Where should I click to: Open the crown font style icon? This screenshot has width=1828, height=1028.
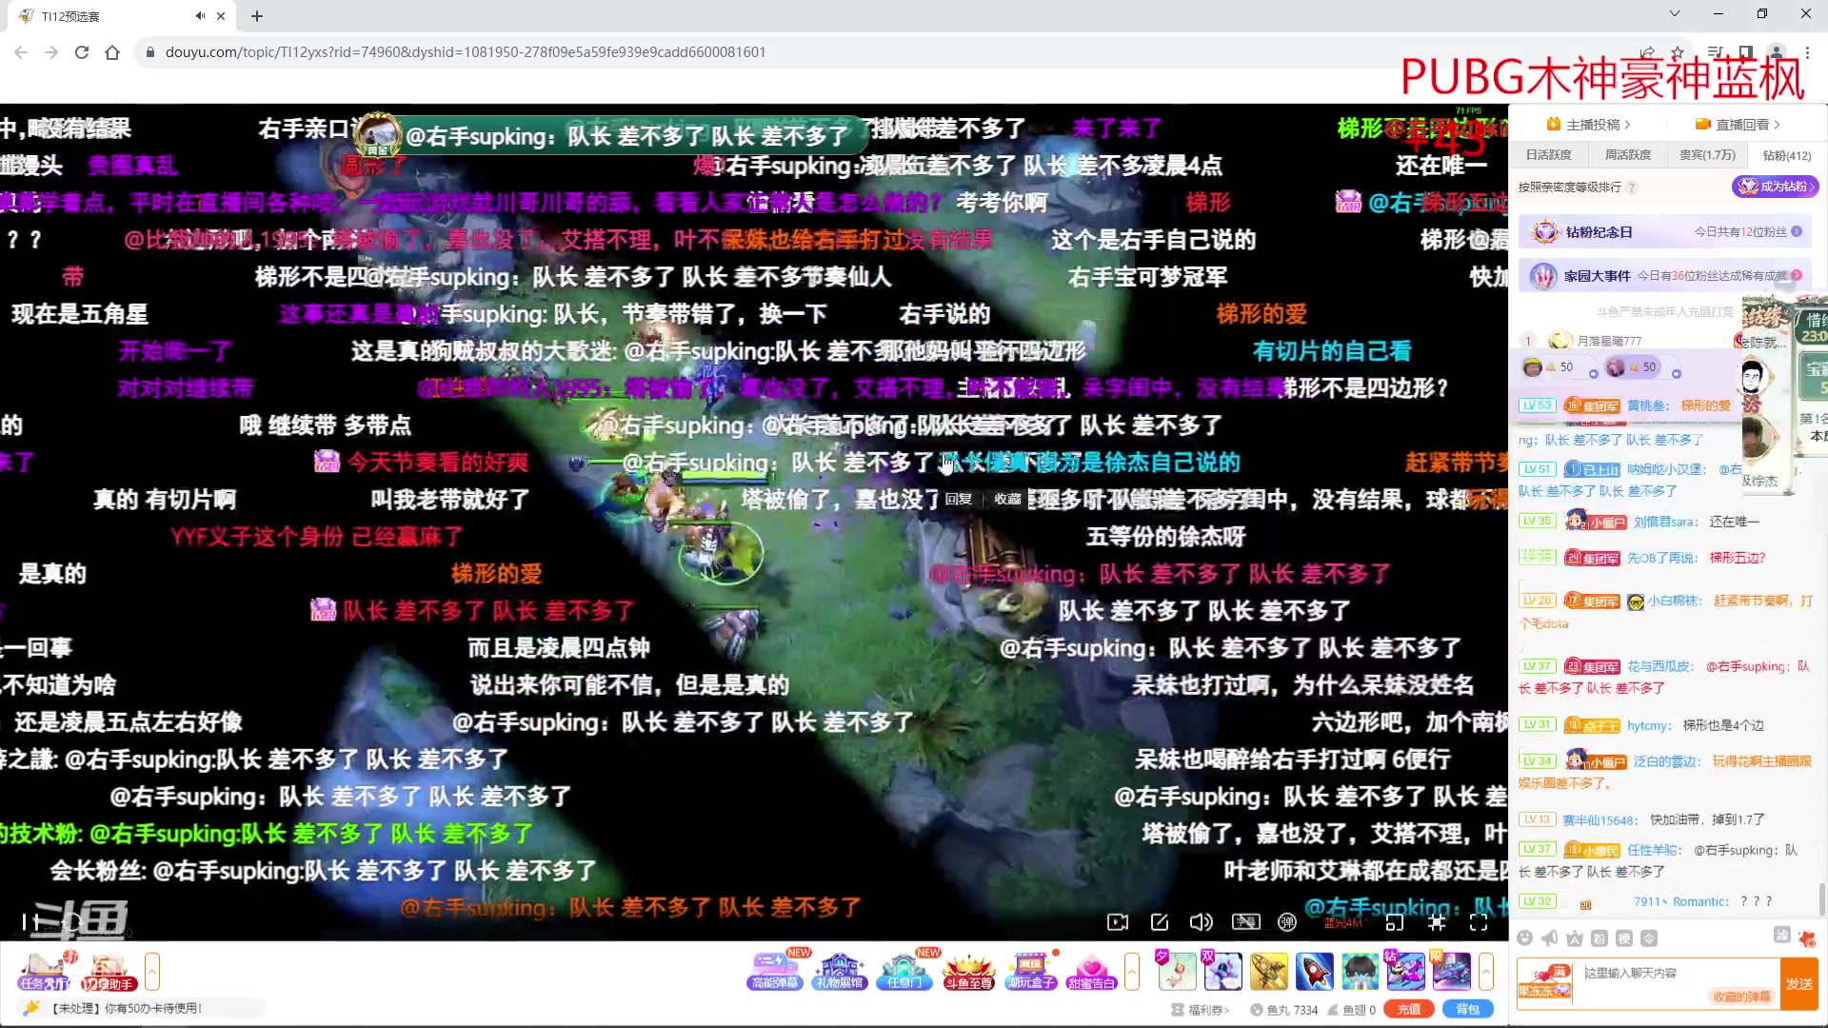point(1575,939)
